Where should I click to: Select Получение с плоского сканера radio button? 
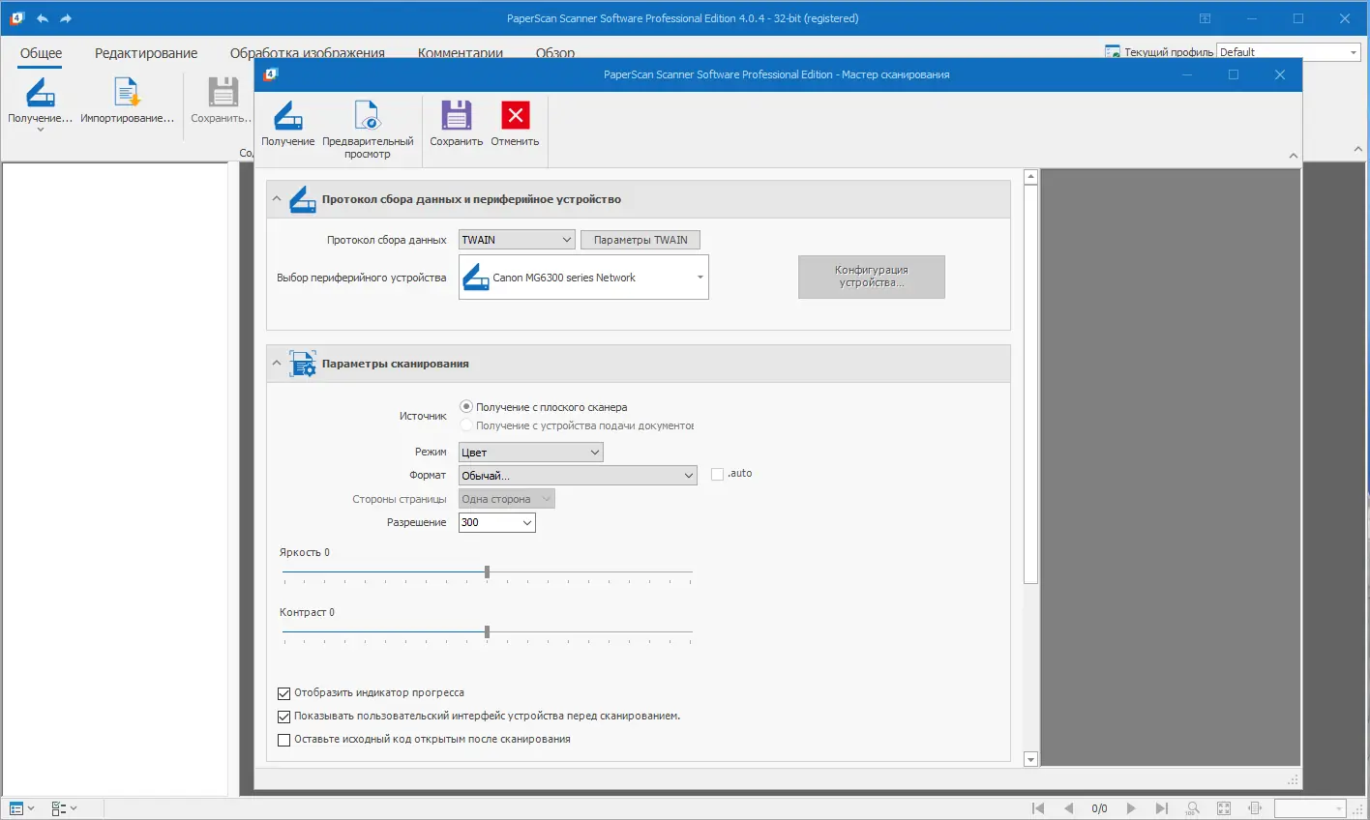(466, 407)
